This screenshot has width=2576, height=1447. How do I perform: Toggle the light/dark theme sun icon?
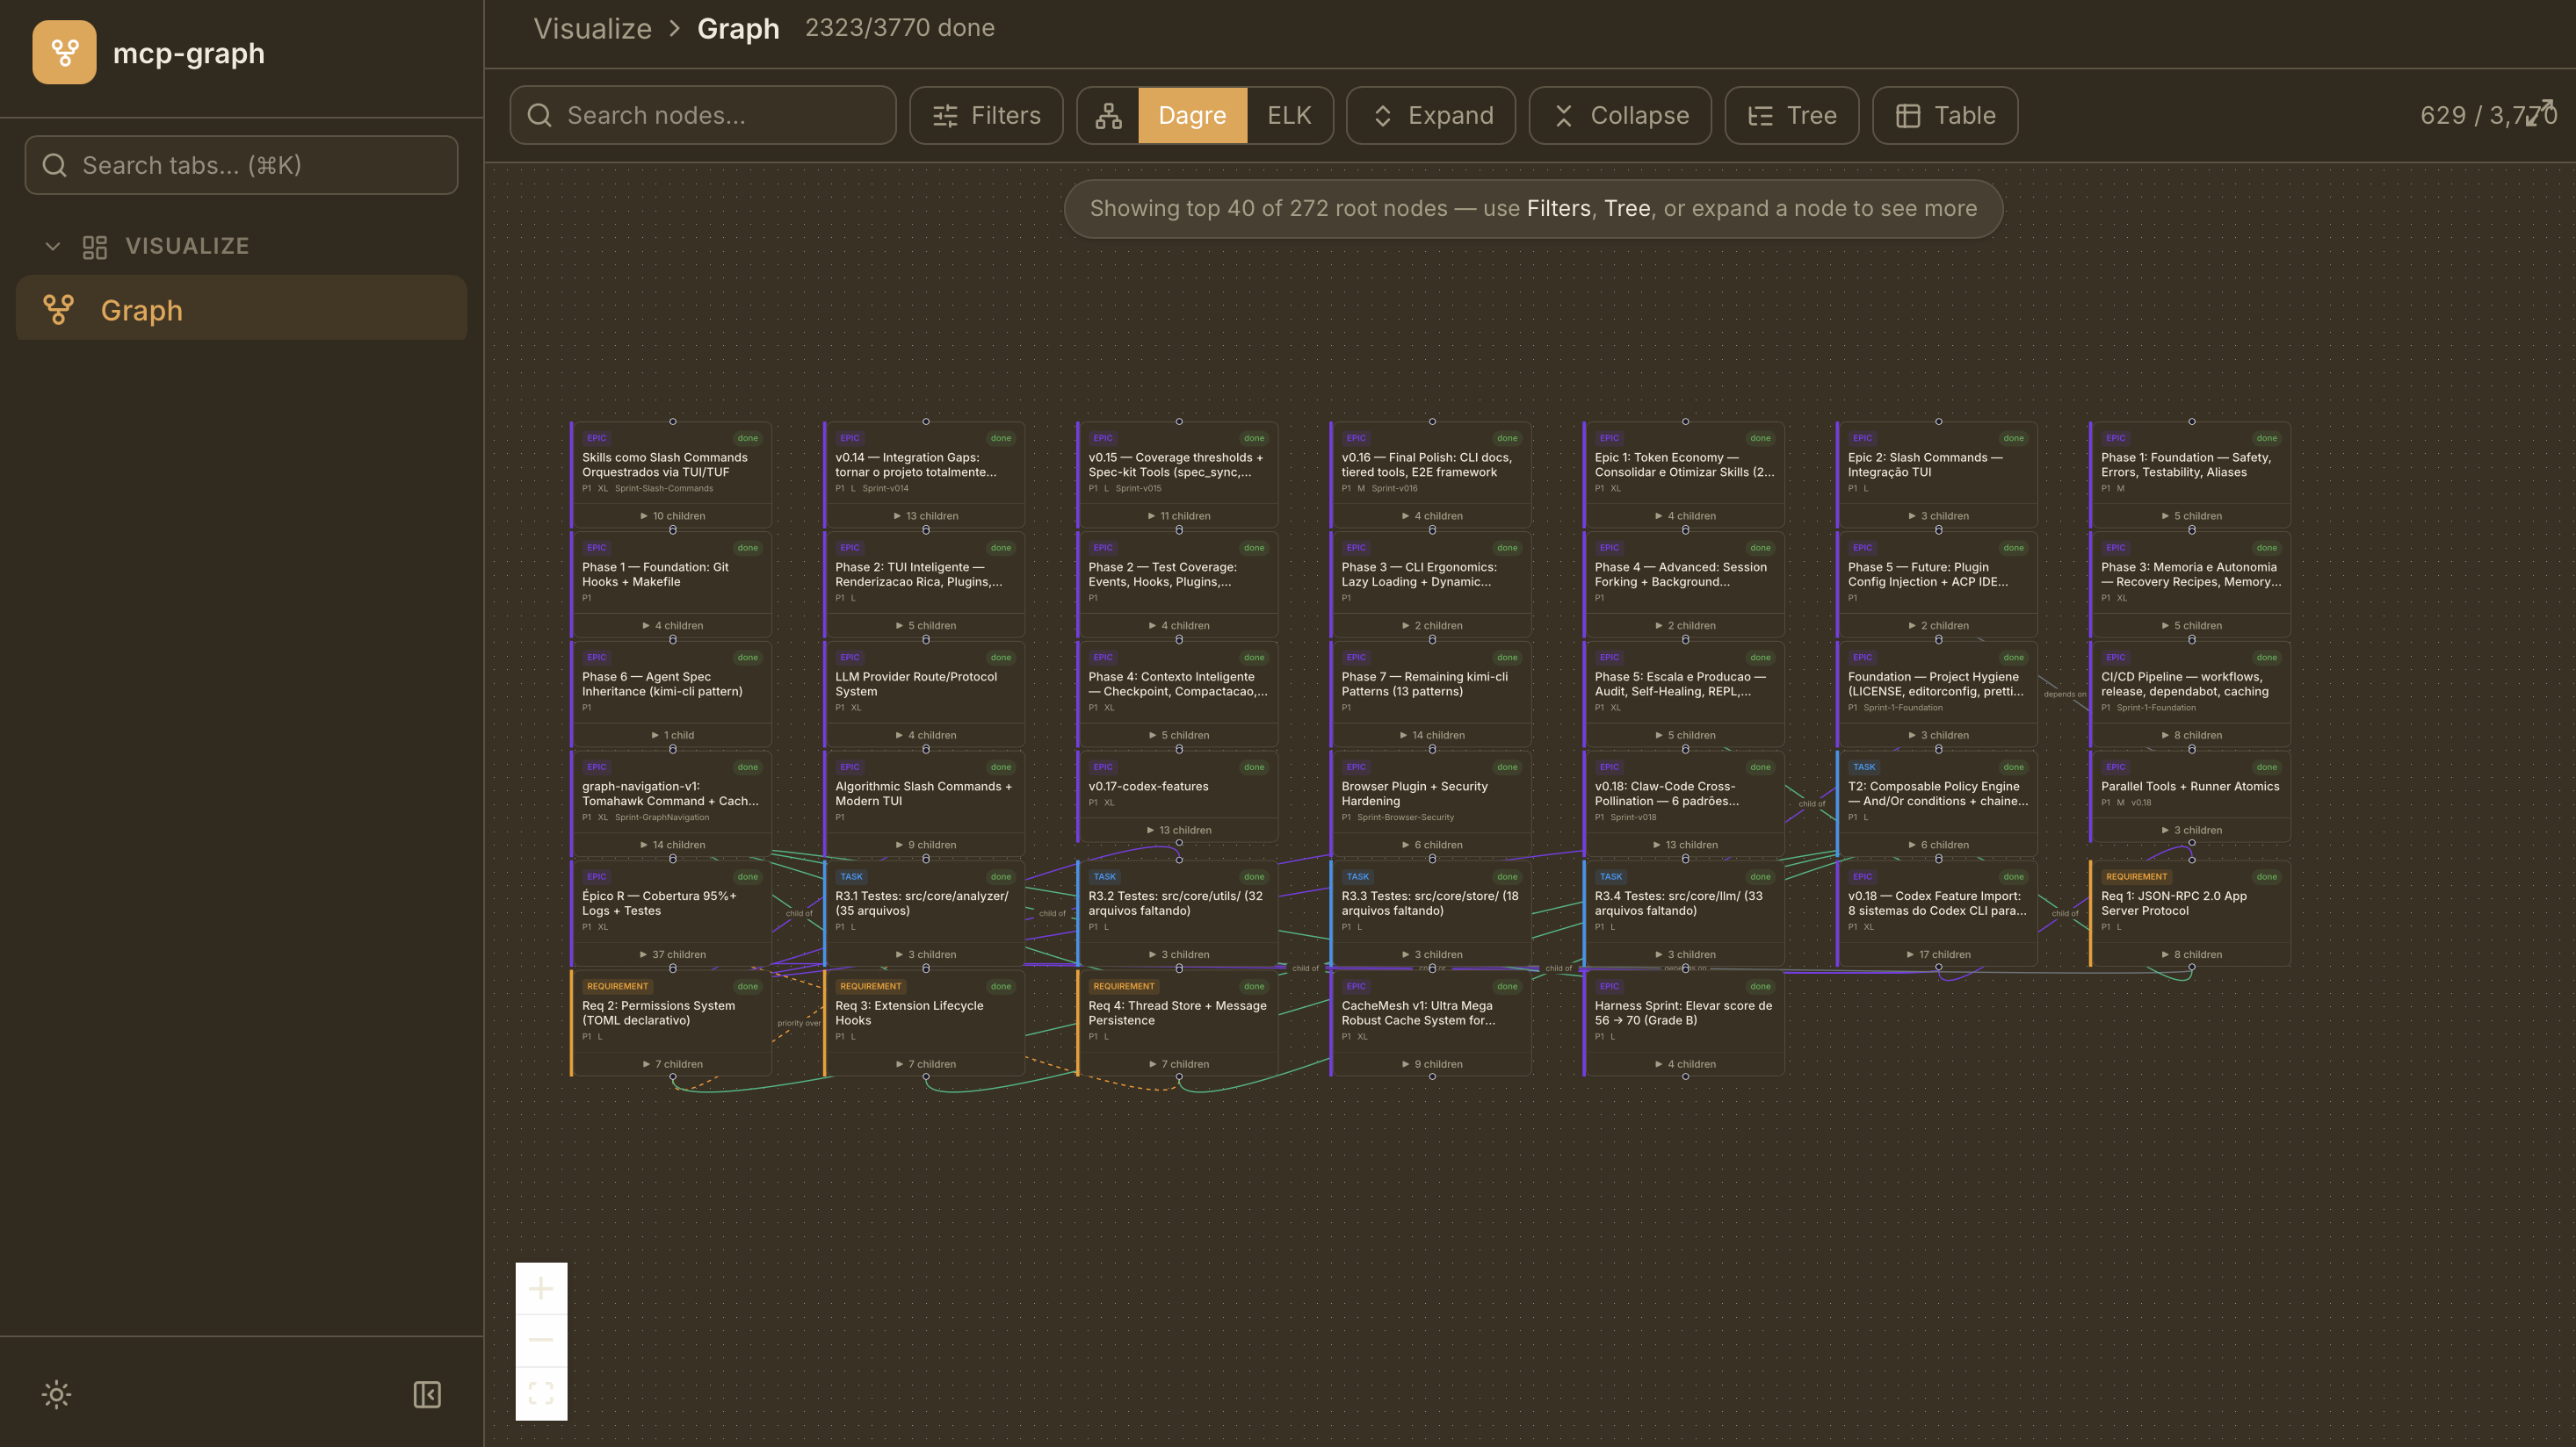pyautogui.click(x=56, y=1394)
